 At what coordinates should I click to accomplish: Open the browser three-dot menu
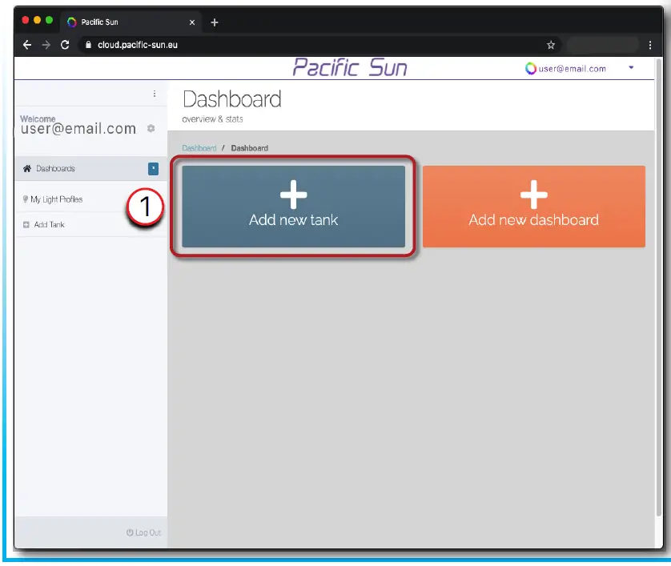(650, 45)
